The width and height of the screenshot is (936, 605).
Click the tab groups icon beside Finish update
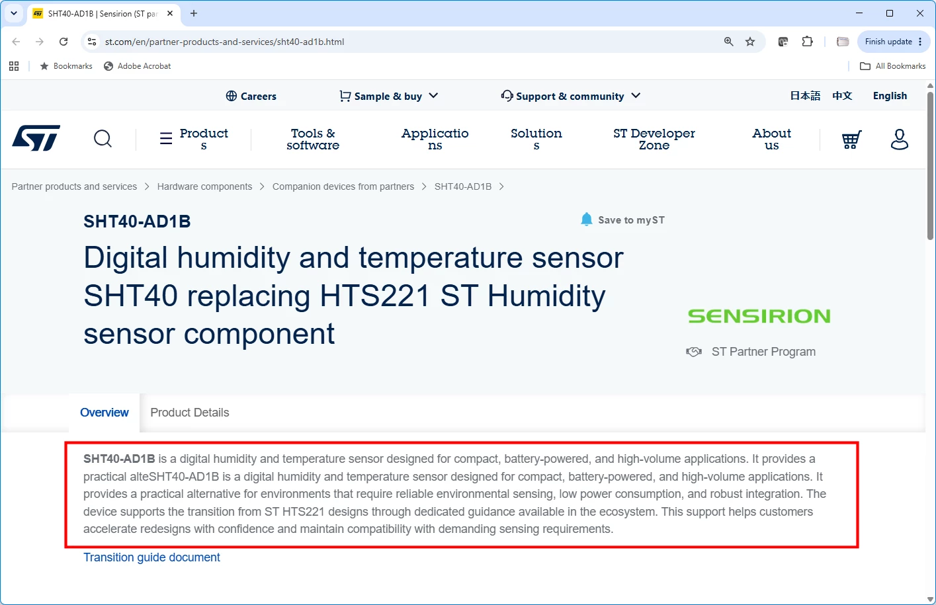pos(843,42)
